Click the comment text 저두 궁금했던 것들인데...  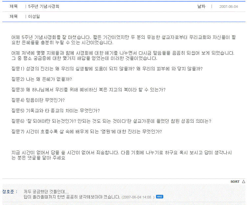[46, 192]
